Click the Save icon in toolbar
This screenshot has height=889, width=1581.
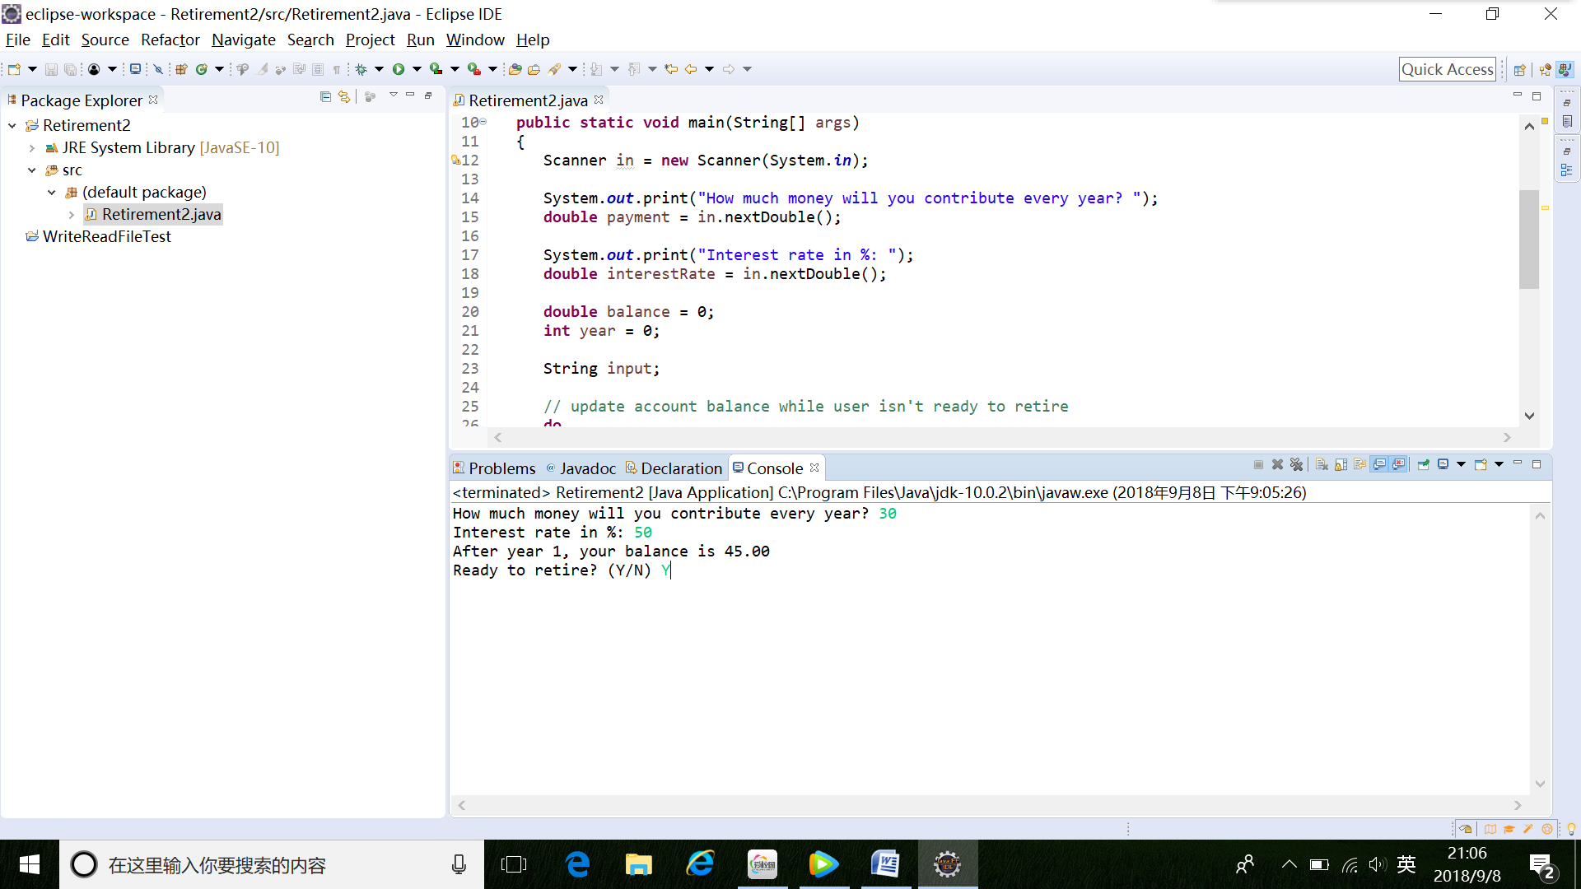click(51, 69)
